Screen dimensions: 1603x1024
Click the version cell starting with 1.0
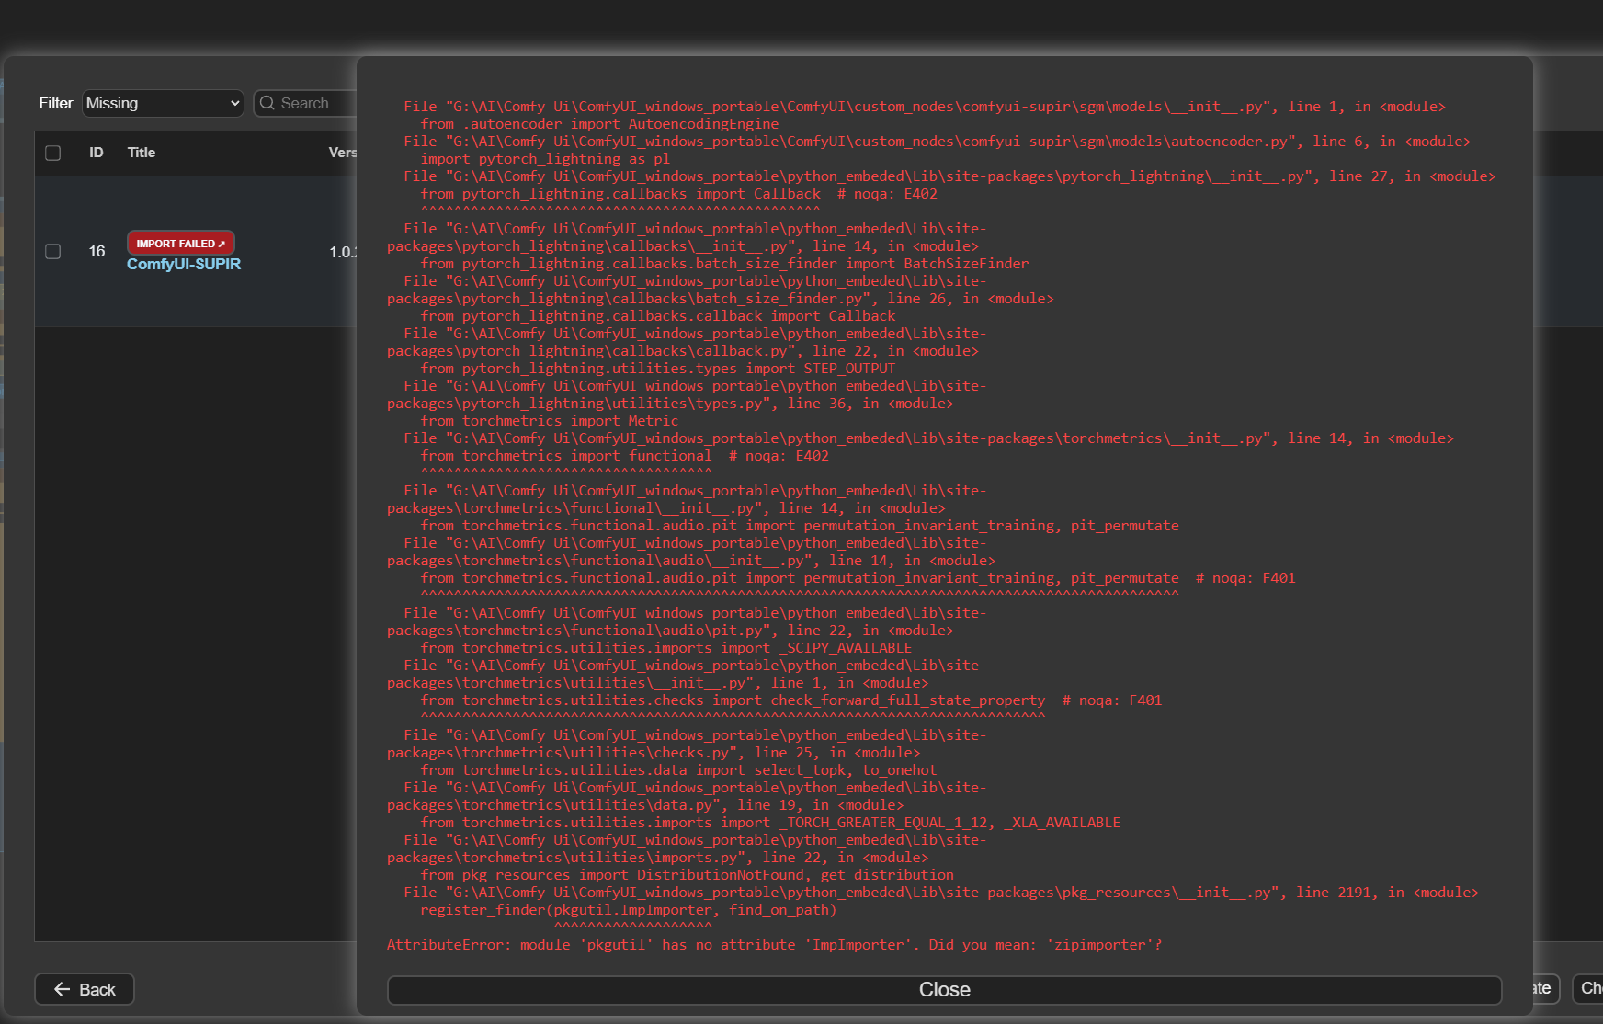point(342,252)
